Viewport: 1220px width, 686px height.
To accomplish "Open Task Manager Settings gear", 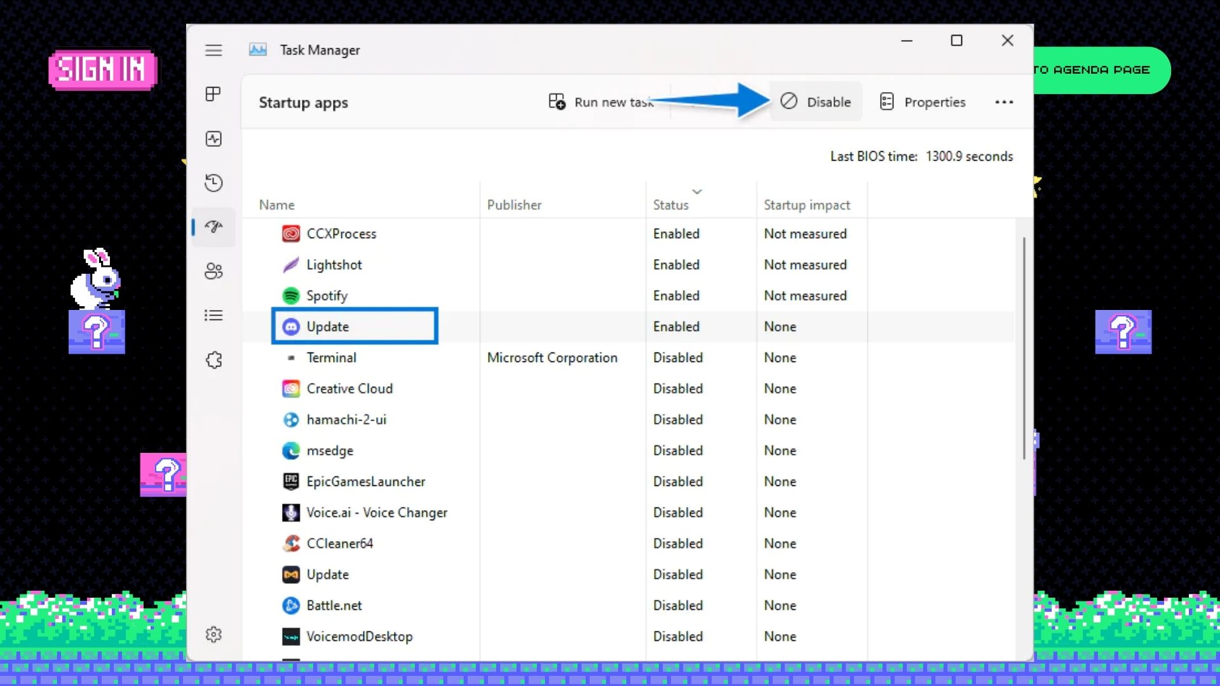I will coord(213,634).
